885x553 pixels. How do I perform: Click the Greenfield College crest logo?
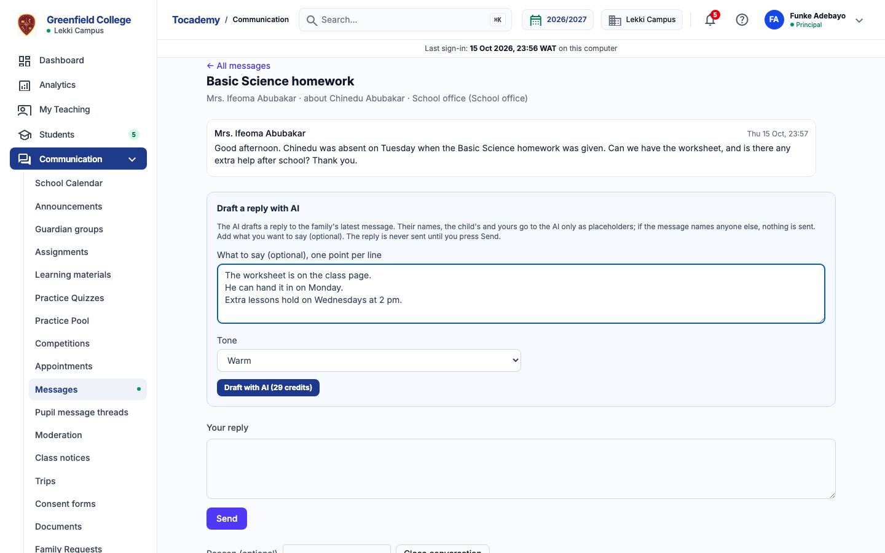(26, 25)
